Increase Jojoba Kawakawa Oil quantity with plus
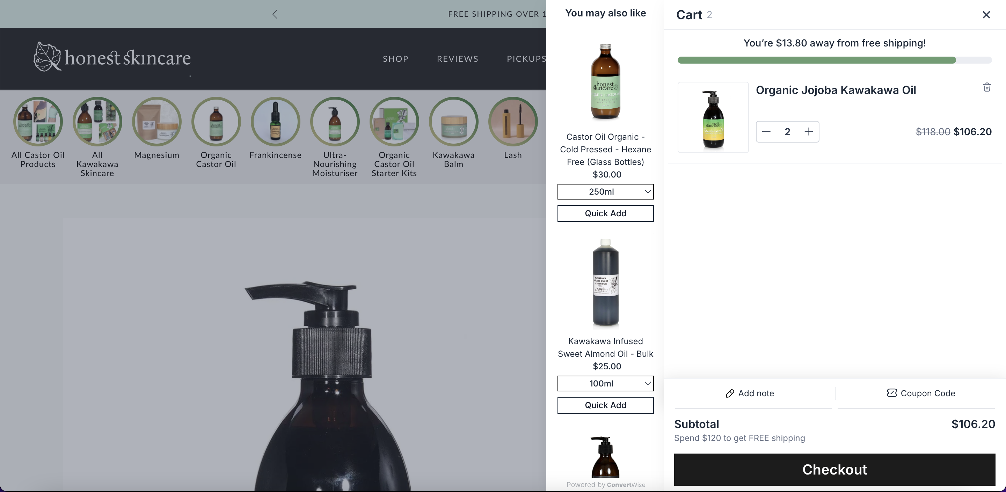Screen dimensions: 1006x492 click(x=809, y=132)
